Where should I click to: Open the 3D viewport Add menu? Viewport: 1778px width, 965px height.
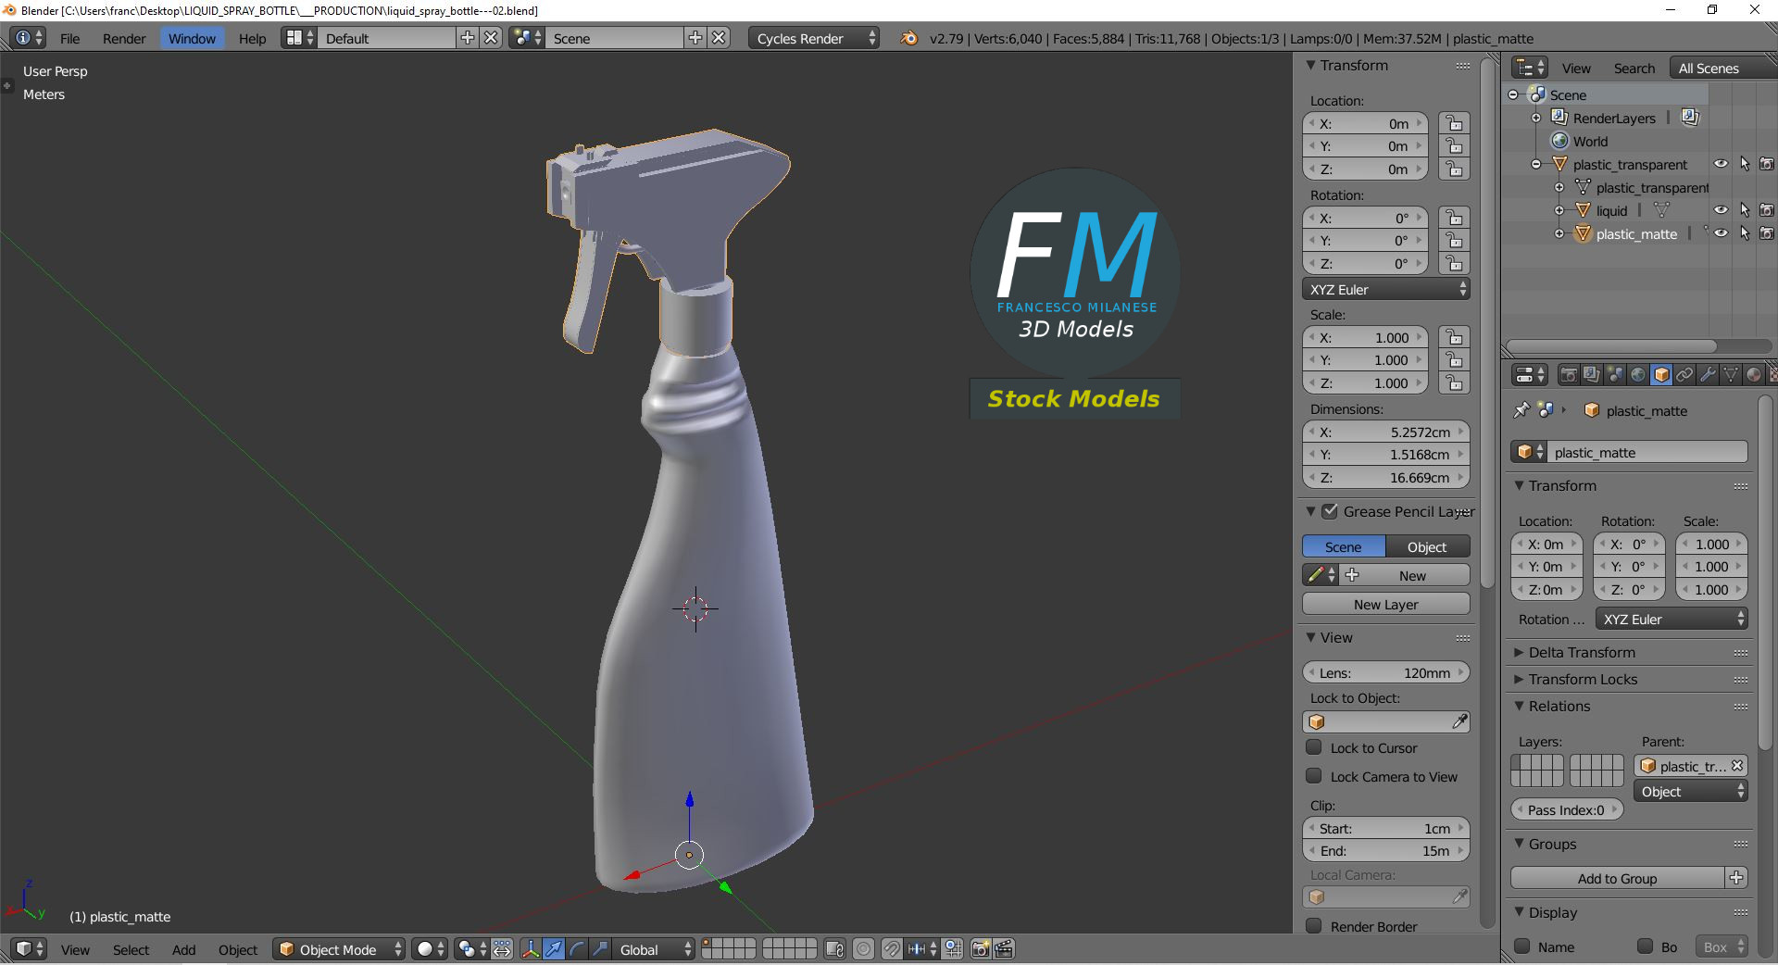click(183, 949)
